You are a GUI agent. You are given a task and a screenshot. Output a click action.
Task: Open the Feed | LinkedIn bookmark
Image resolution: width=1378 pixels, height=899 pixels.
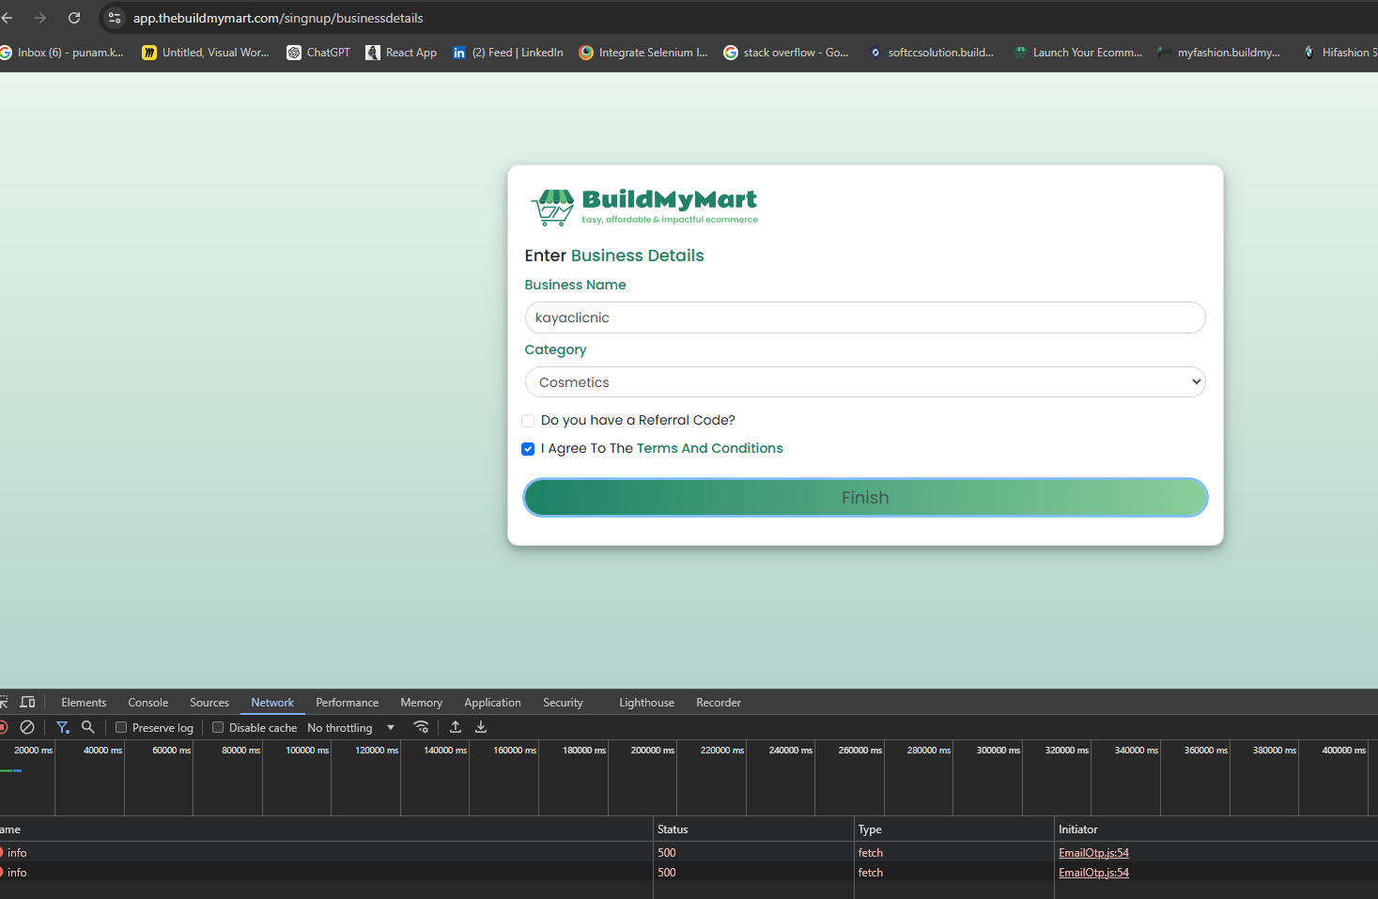(508, 53)
